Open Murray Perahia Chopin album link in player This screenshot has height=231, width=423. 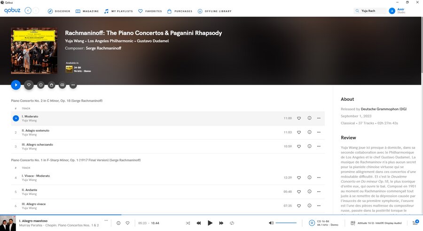click(59, 225)
